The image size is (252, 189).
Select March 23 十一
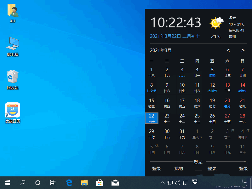(167, 118)
